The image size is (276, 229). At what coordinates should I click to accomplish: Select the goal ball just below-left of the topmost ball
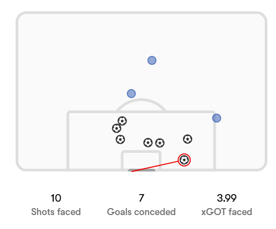117,128
